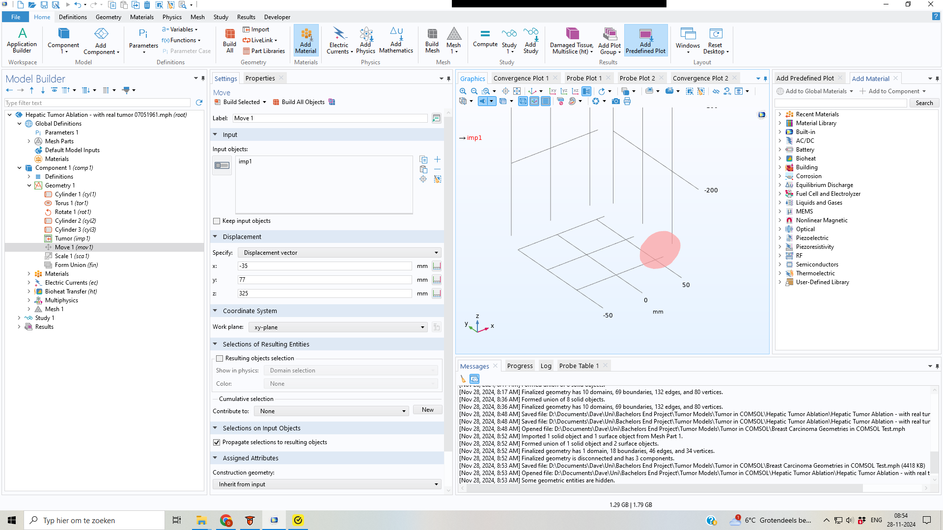Check Resulting objects selection box
Viewport: 943px width, 530px height.
coord(220,359)
